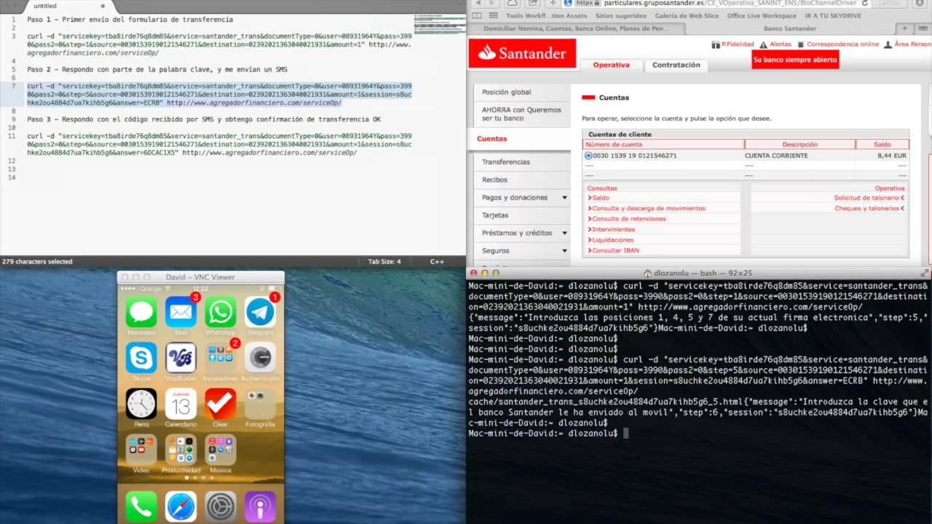932x524 pixels.
Task: Click the Saldo consultation link
Action: click(x=601, y=198)
